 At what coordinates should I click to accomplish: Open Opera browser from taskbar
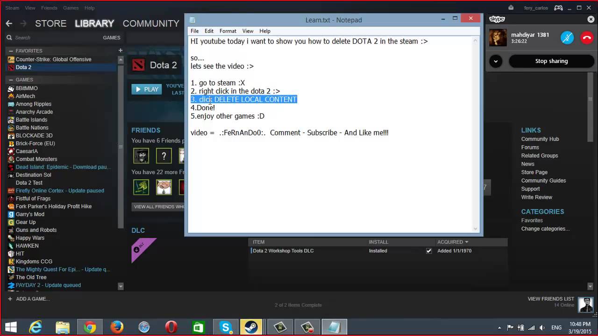point(171,328)
